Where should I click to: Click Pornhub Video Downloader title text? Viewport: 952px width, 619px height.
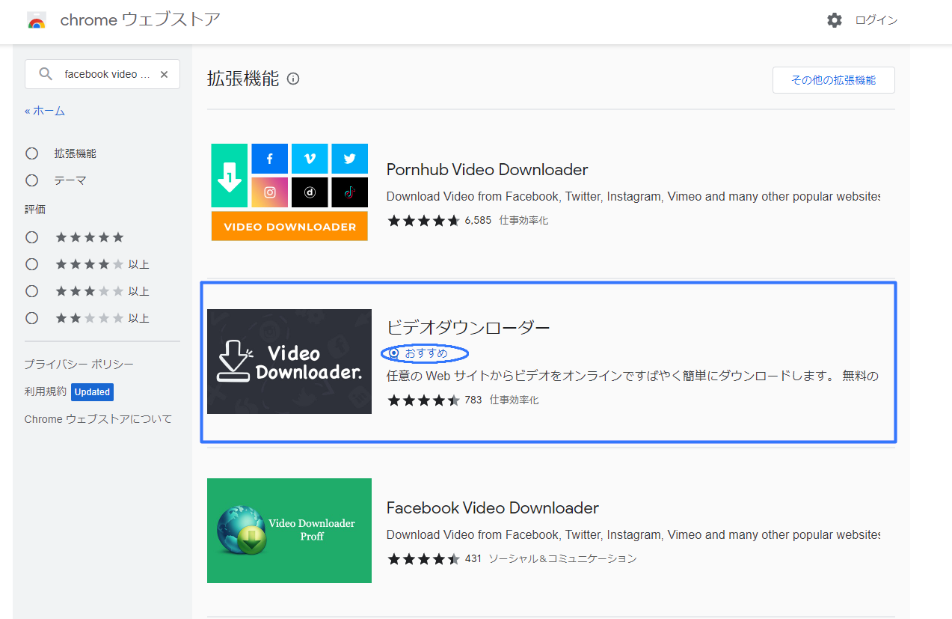pos(488,170)
